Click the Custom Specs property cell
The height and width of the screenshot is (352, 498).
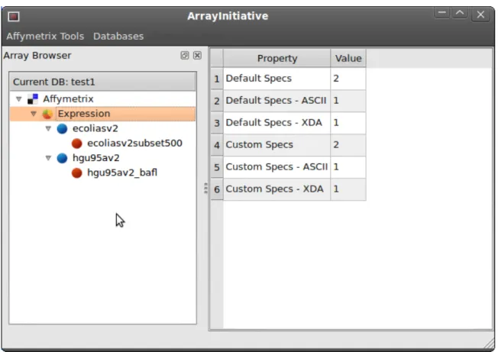coord(277,145)
